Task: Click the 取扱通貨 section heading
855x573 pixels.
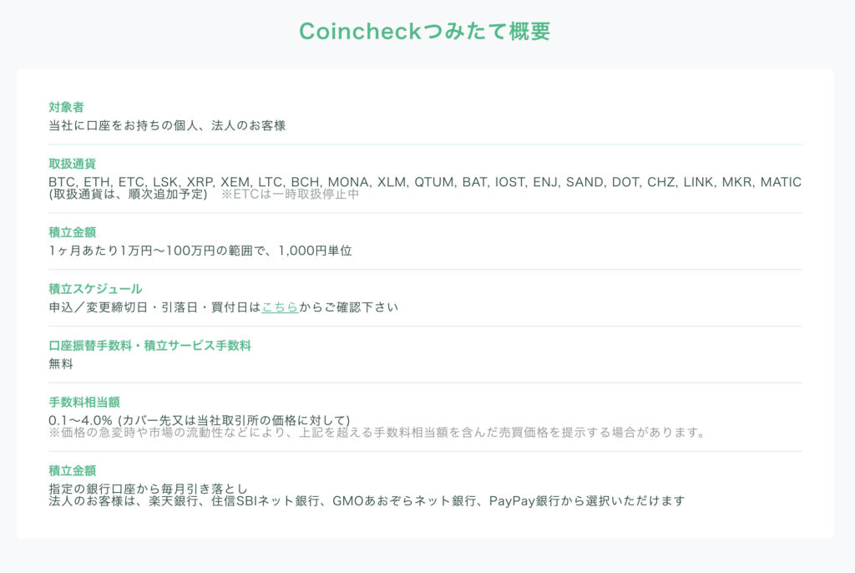Action: (x=72, y=164)
